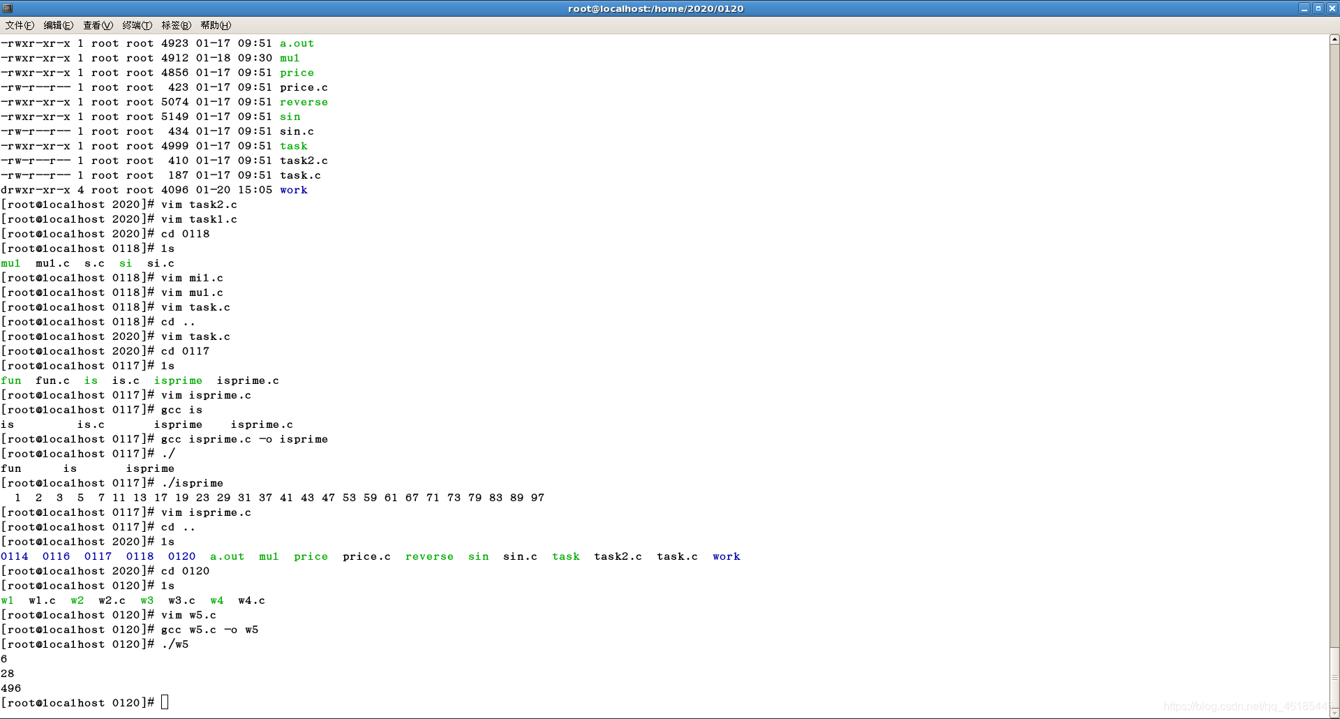
Task: Click task2.c in the long listing
Action: pyautogui.click(x=304, y=161)
